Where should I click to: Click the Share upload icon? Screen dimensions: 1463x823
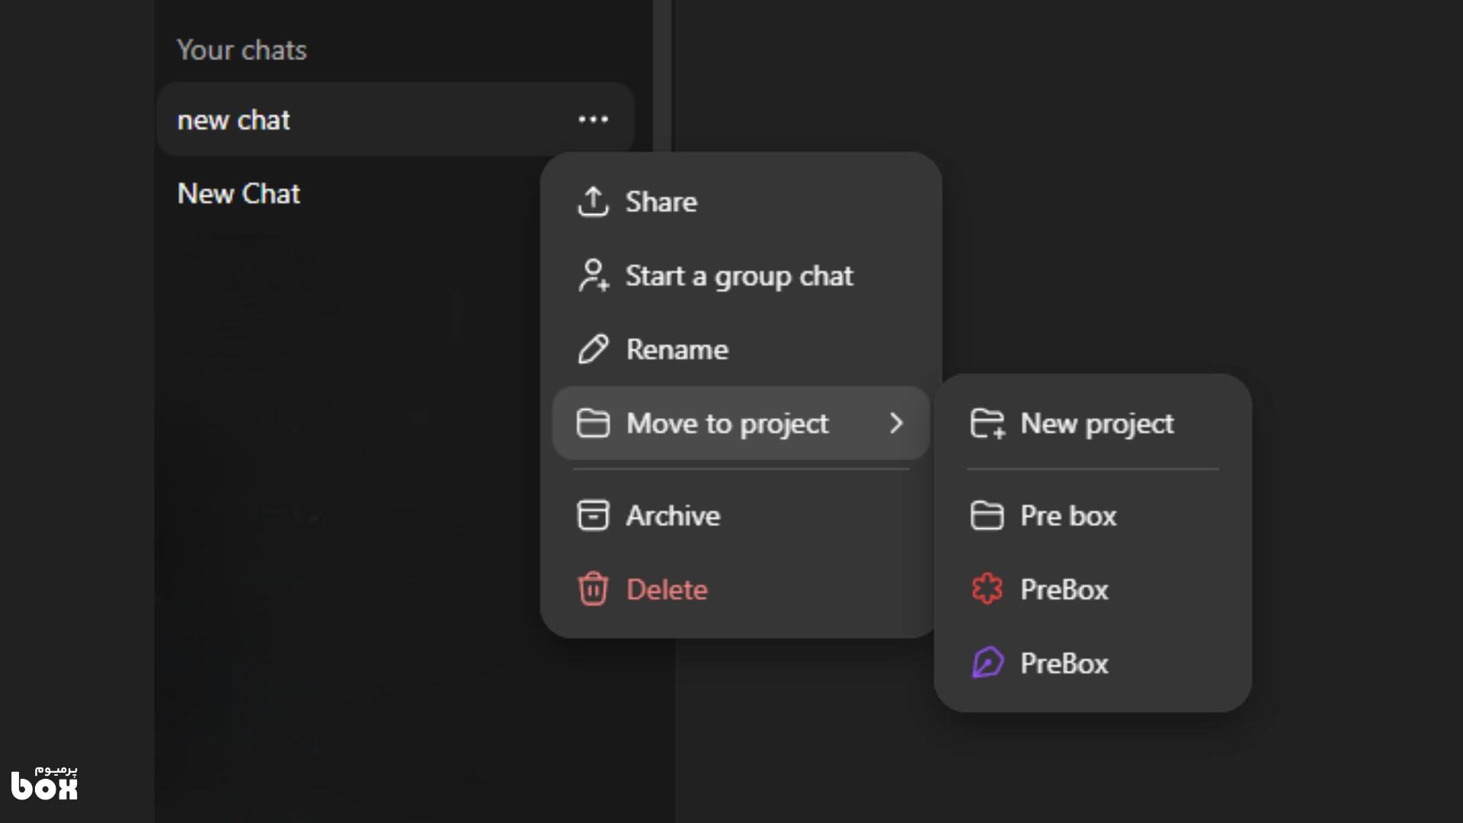[593, 202]
